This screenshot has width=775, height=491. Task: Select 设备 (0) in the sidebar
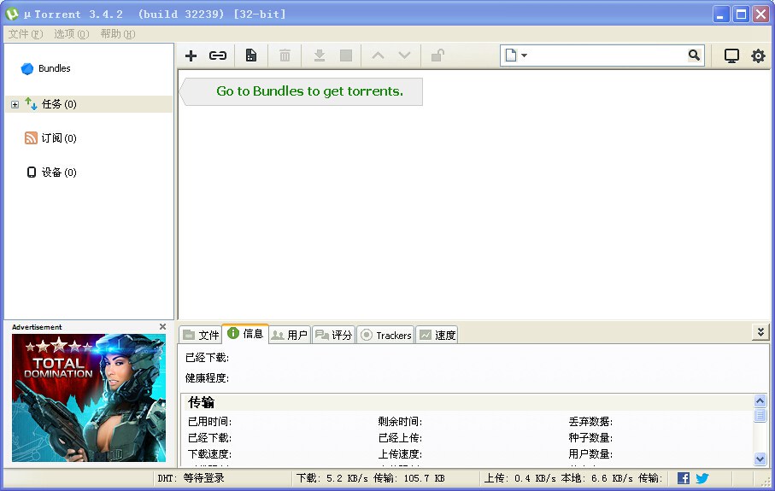click(x=58, y=172)
